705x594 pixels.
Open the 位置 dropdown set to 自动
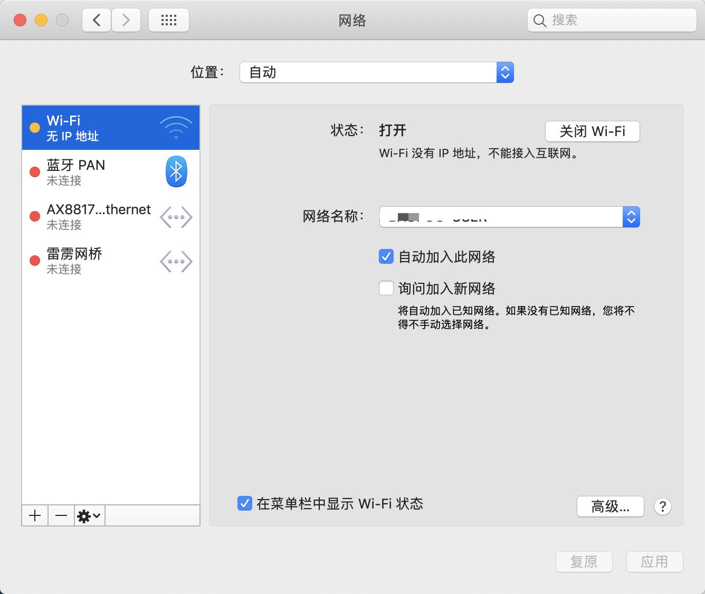tap(376, 72)
